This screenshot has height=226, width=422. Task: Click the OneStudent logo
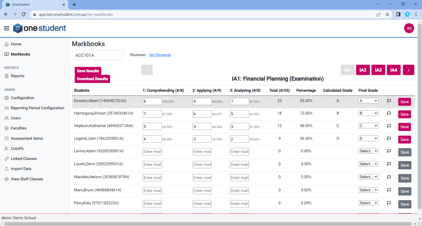(40, 28)
